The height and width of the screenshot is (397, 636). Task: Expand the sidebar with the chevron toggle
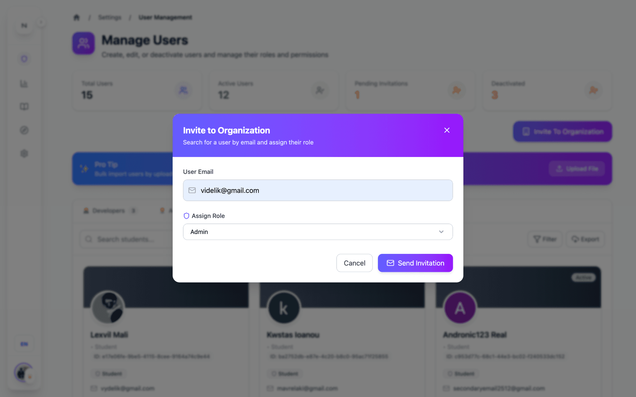[41, 22]
